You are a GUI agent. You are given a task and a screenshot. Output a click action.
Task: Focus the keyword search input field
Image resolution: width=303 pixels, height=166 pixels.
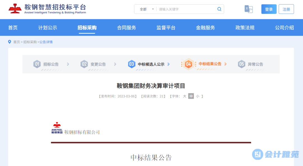pyautogui.click(x=187, y=9)
